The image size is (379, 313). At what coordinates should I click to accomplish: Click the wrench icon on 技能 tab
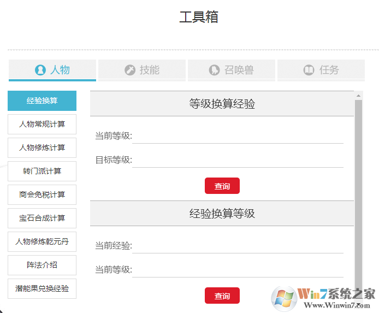click(130, 70)
